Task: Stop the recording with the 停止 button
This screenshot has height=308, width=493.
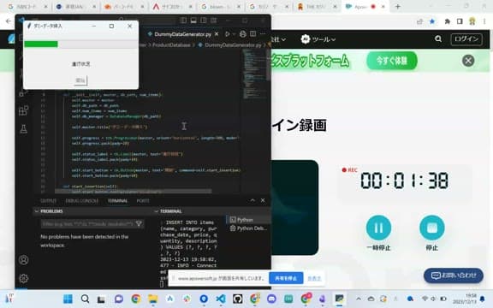Action: point(432,228)
